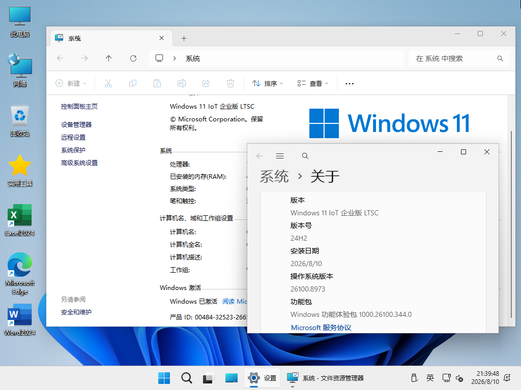Viewport: 521px width, 390px height.
Task: Open 远程设置 link
Action: point(73,137)
